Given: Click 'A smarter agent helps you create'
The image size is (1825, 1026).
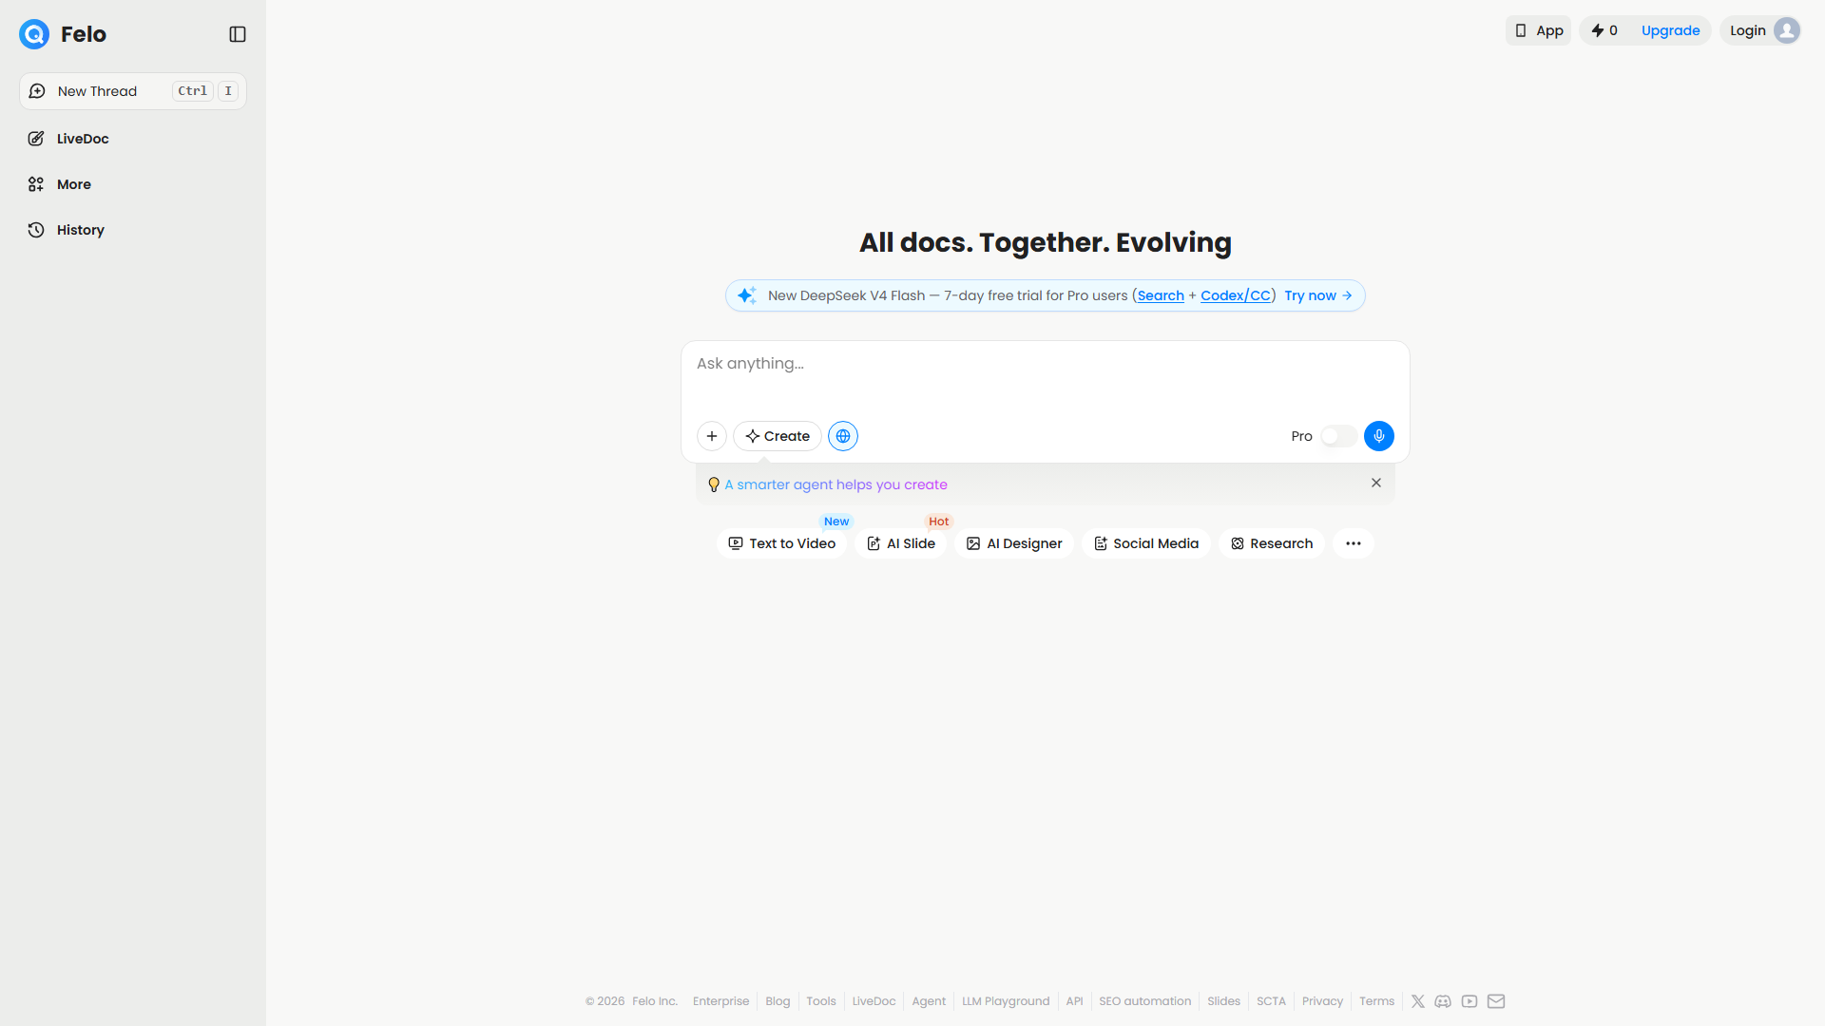Looking at the screenshot, I should point(836,484).
